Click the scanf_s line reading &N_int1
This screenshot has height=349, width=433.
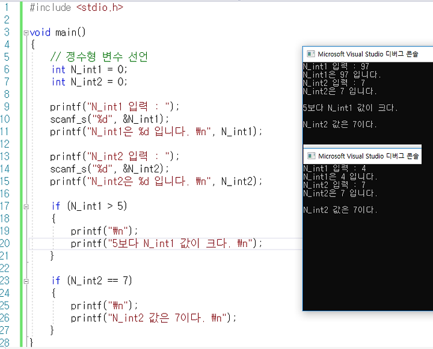pyautogui.click(x=109, y=119)
